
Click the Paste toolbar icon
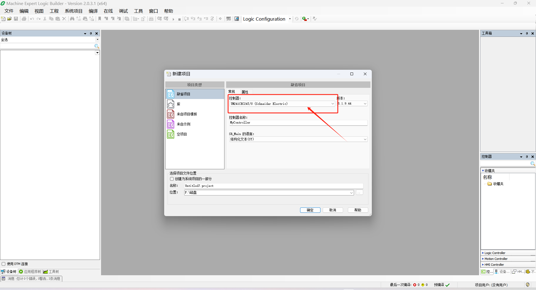[x=58, y=19]
